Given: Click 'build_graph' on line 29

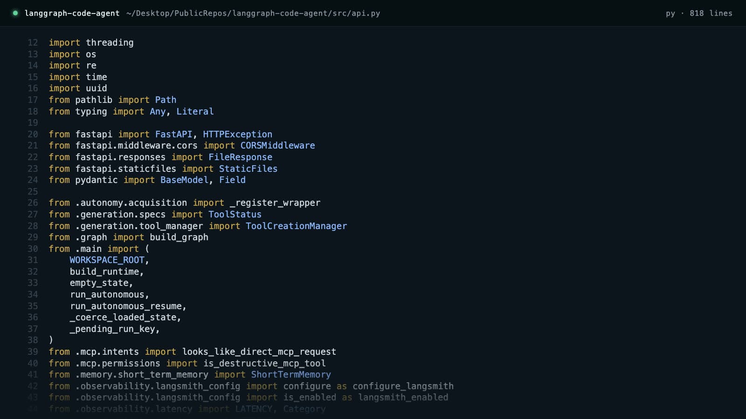Looking at the screenshot, I should 179,237.
